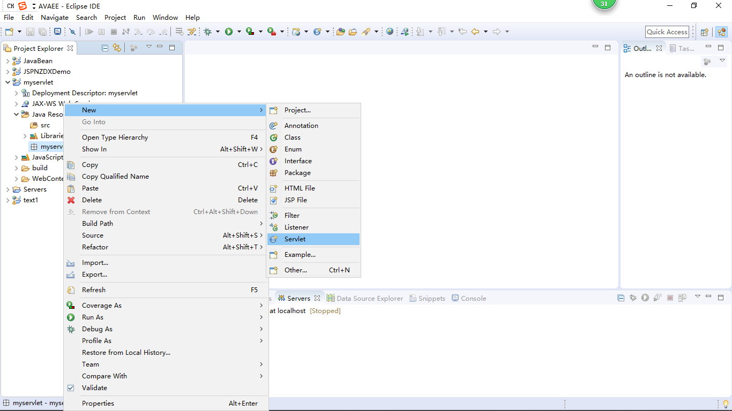The width and height of the screenshot is (732, 411).
Task: Expand the JSPNZDXDemo project node
Action: pyautogui.click(x=8, y=72)
